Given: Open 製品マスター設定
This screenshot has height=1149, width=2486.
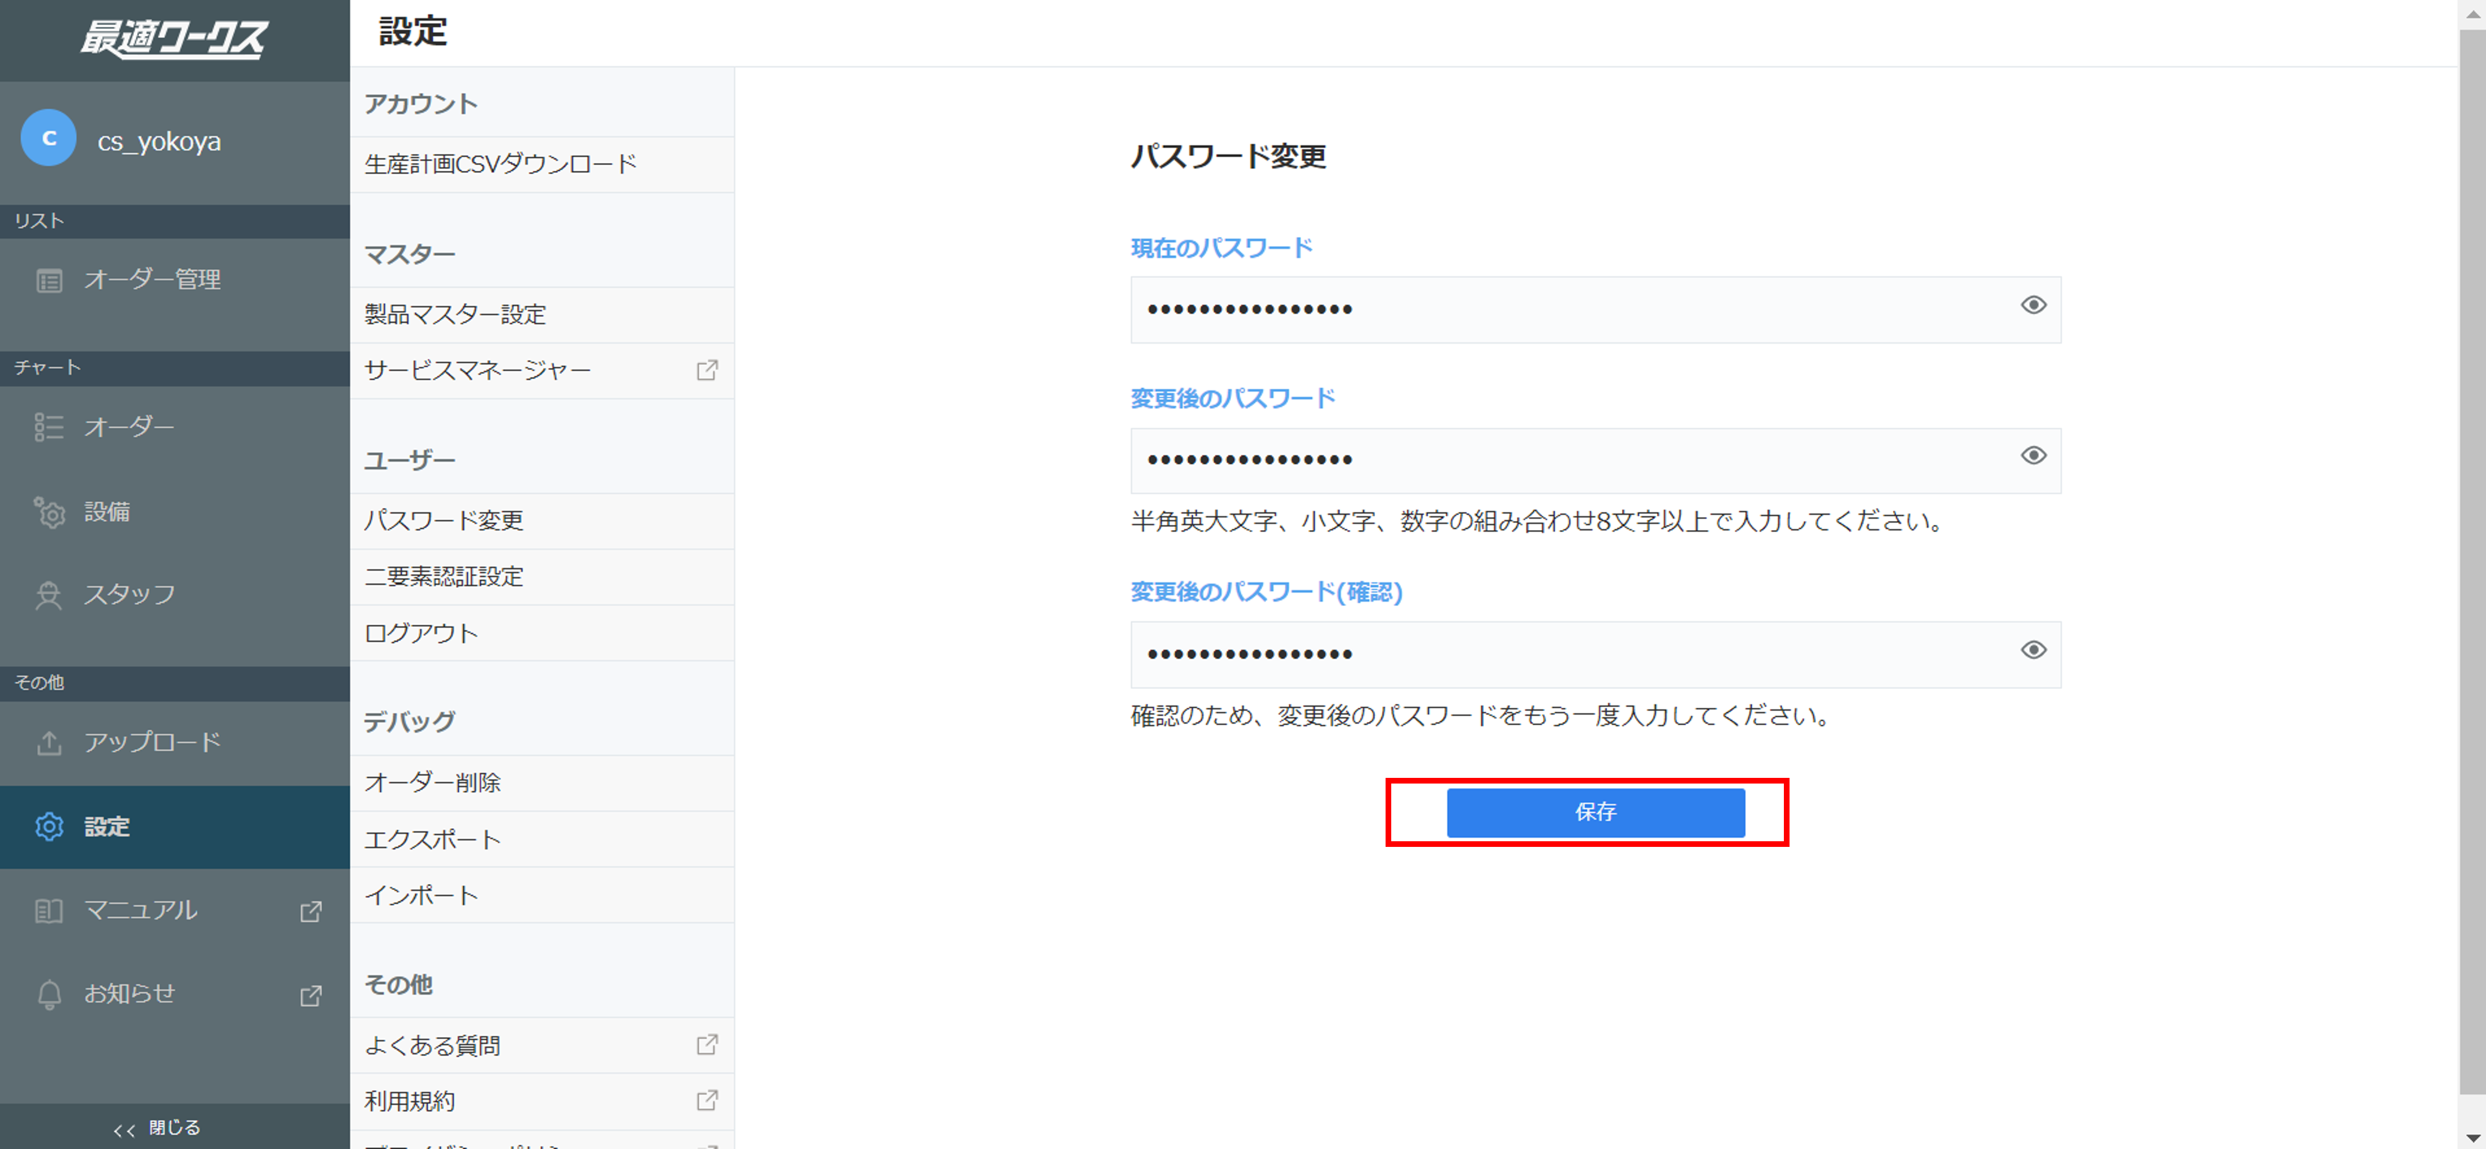Looking at the screenshot, I should coord(541,315).
